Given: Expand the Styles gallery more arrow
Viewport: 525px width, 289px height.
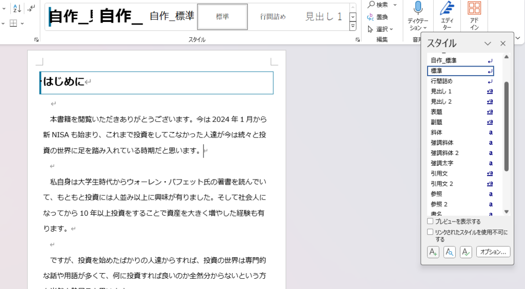Looking at the screenshot, I should (x=353, y=26).
